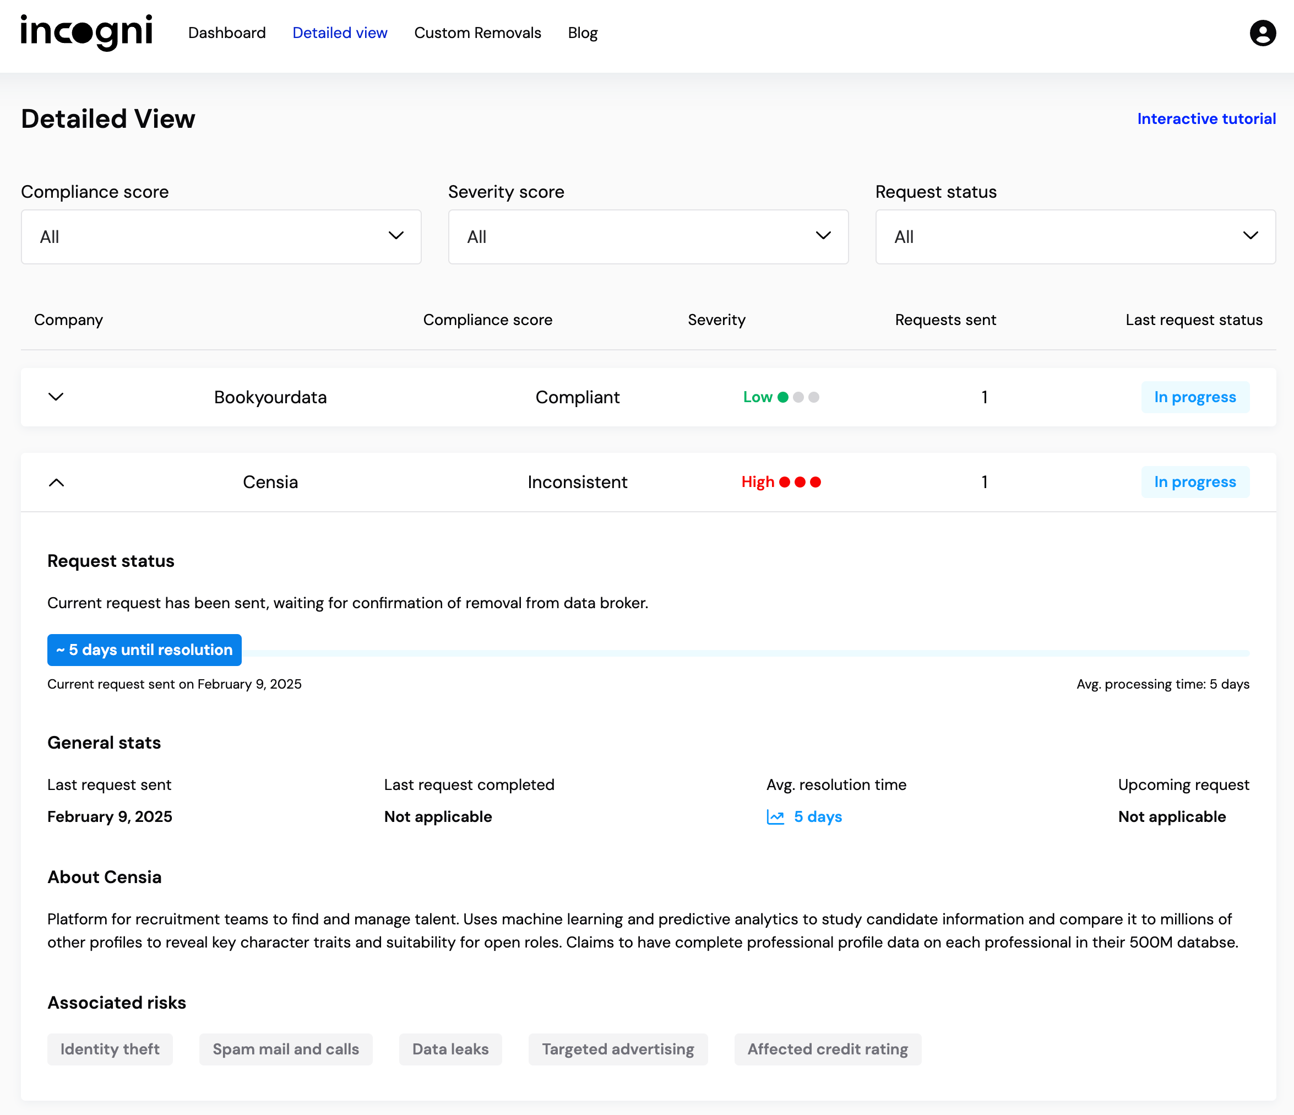Open the Severity score filter dropdown
Image resolution: width=1294 pixels, height=1115 pixels.
coord(648,237)
